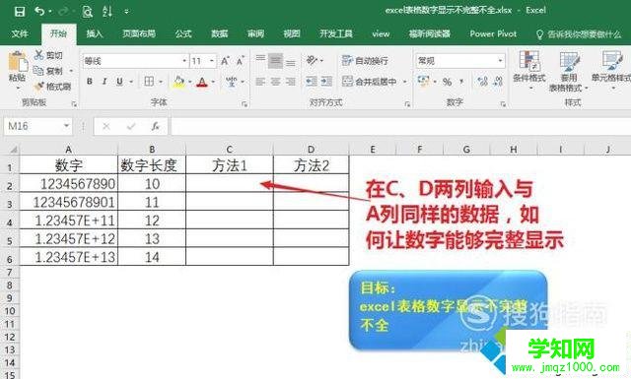Click the yellow fill color bucket

tap(179, 82)
